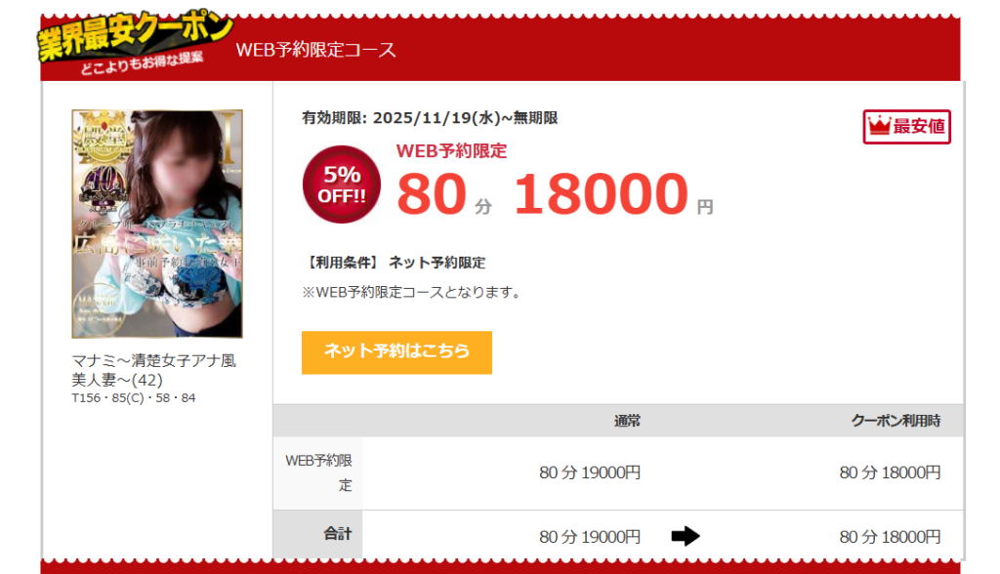Click the large 18000 円 price text

click(613, 194)
